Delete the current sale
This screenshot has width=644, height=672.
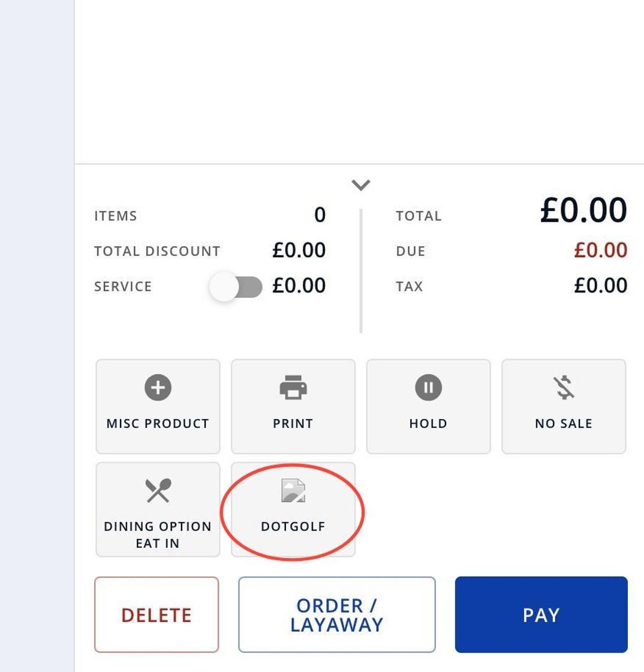pos(157,614)
